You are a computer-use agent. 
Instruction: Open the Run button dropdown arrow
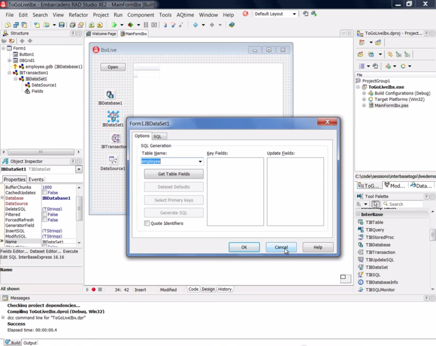(x=122, y=25)
